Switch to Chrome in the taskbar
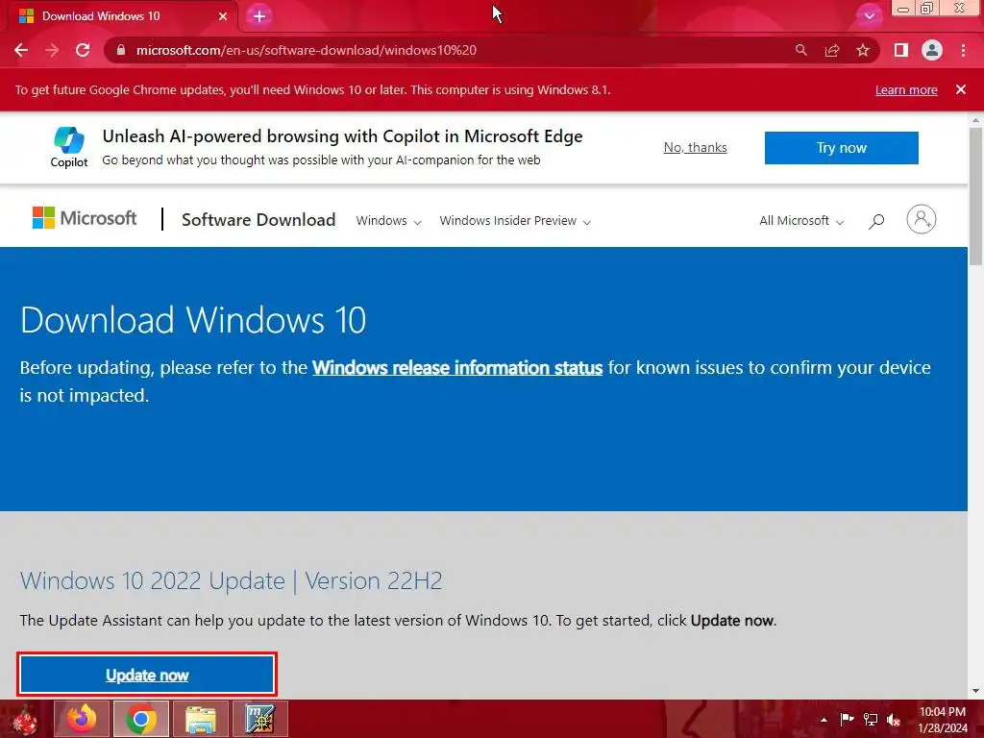984x738 pixels. tap(141, 719)
